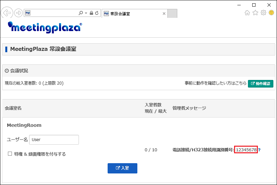The image size is (277, 185).
Task: Open a new blank tab
Action: click(x=172, y=14)
